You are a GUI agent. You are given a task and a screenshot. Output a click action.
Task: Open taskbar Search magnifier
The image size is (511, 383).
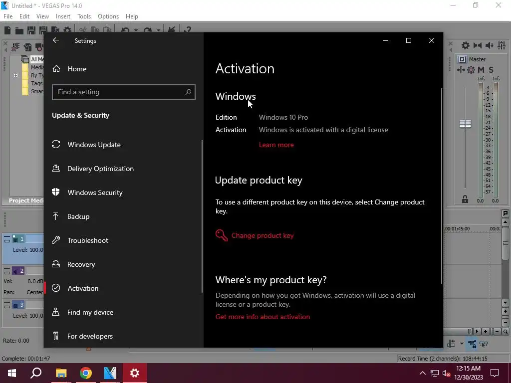[36, 373]
